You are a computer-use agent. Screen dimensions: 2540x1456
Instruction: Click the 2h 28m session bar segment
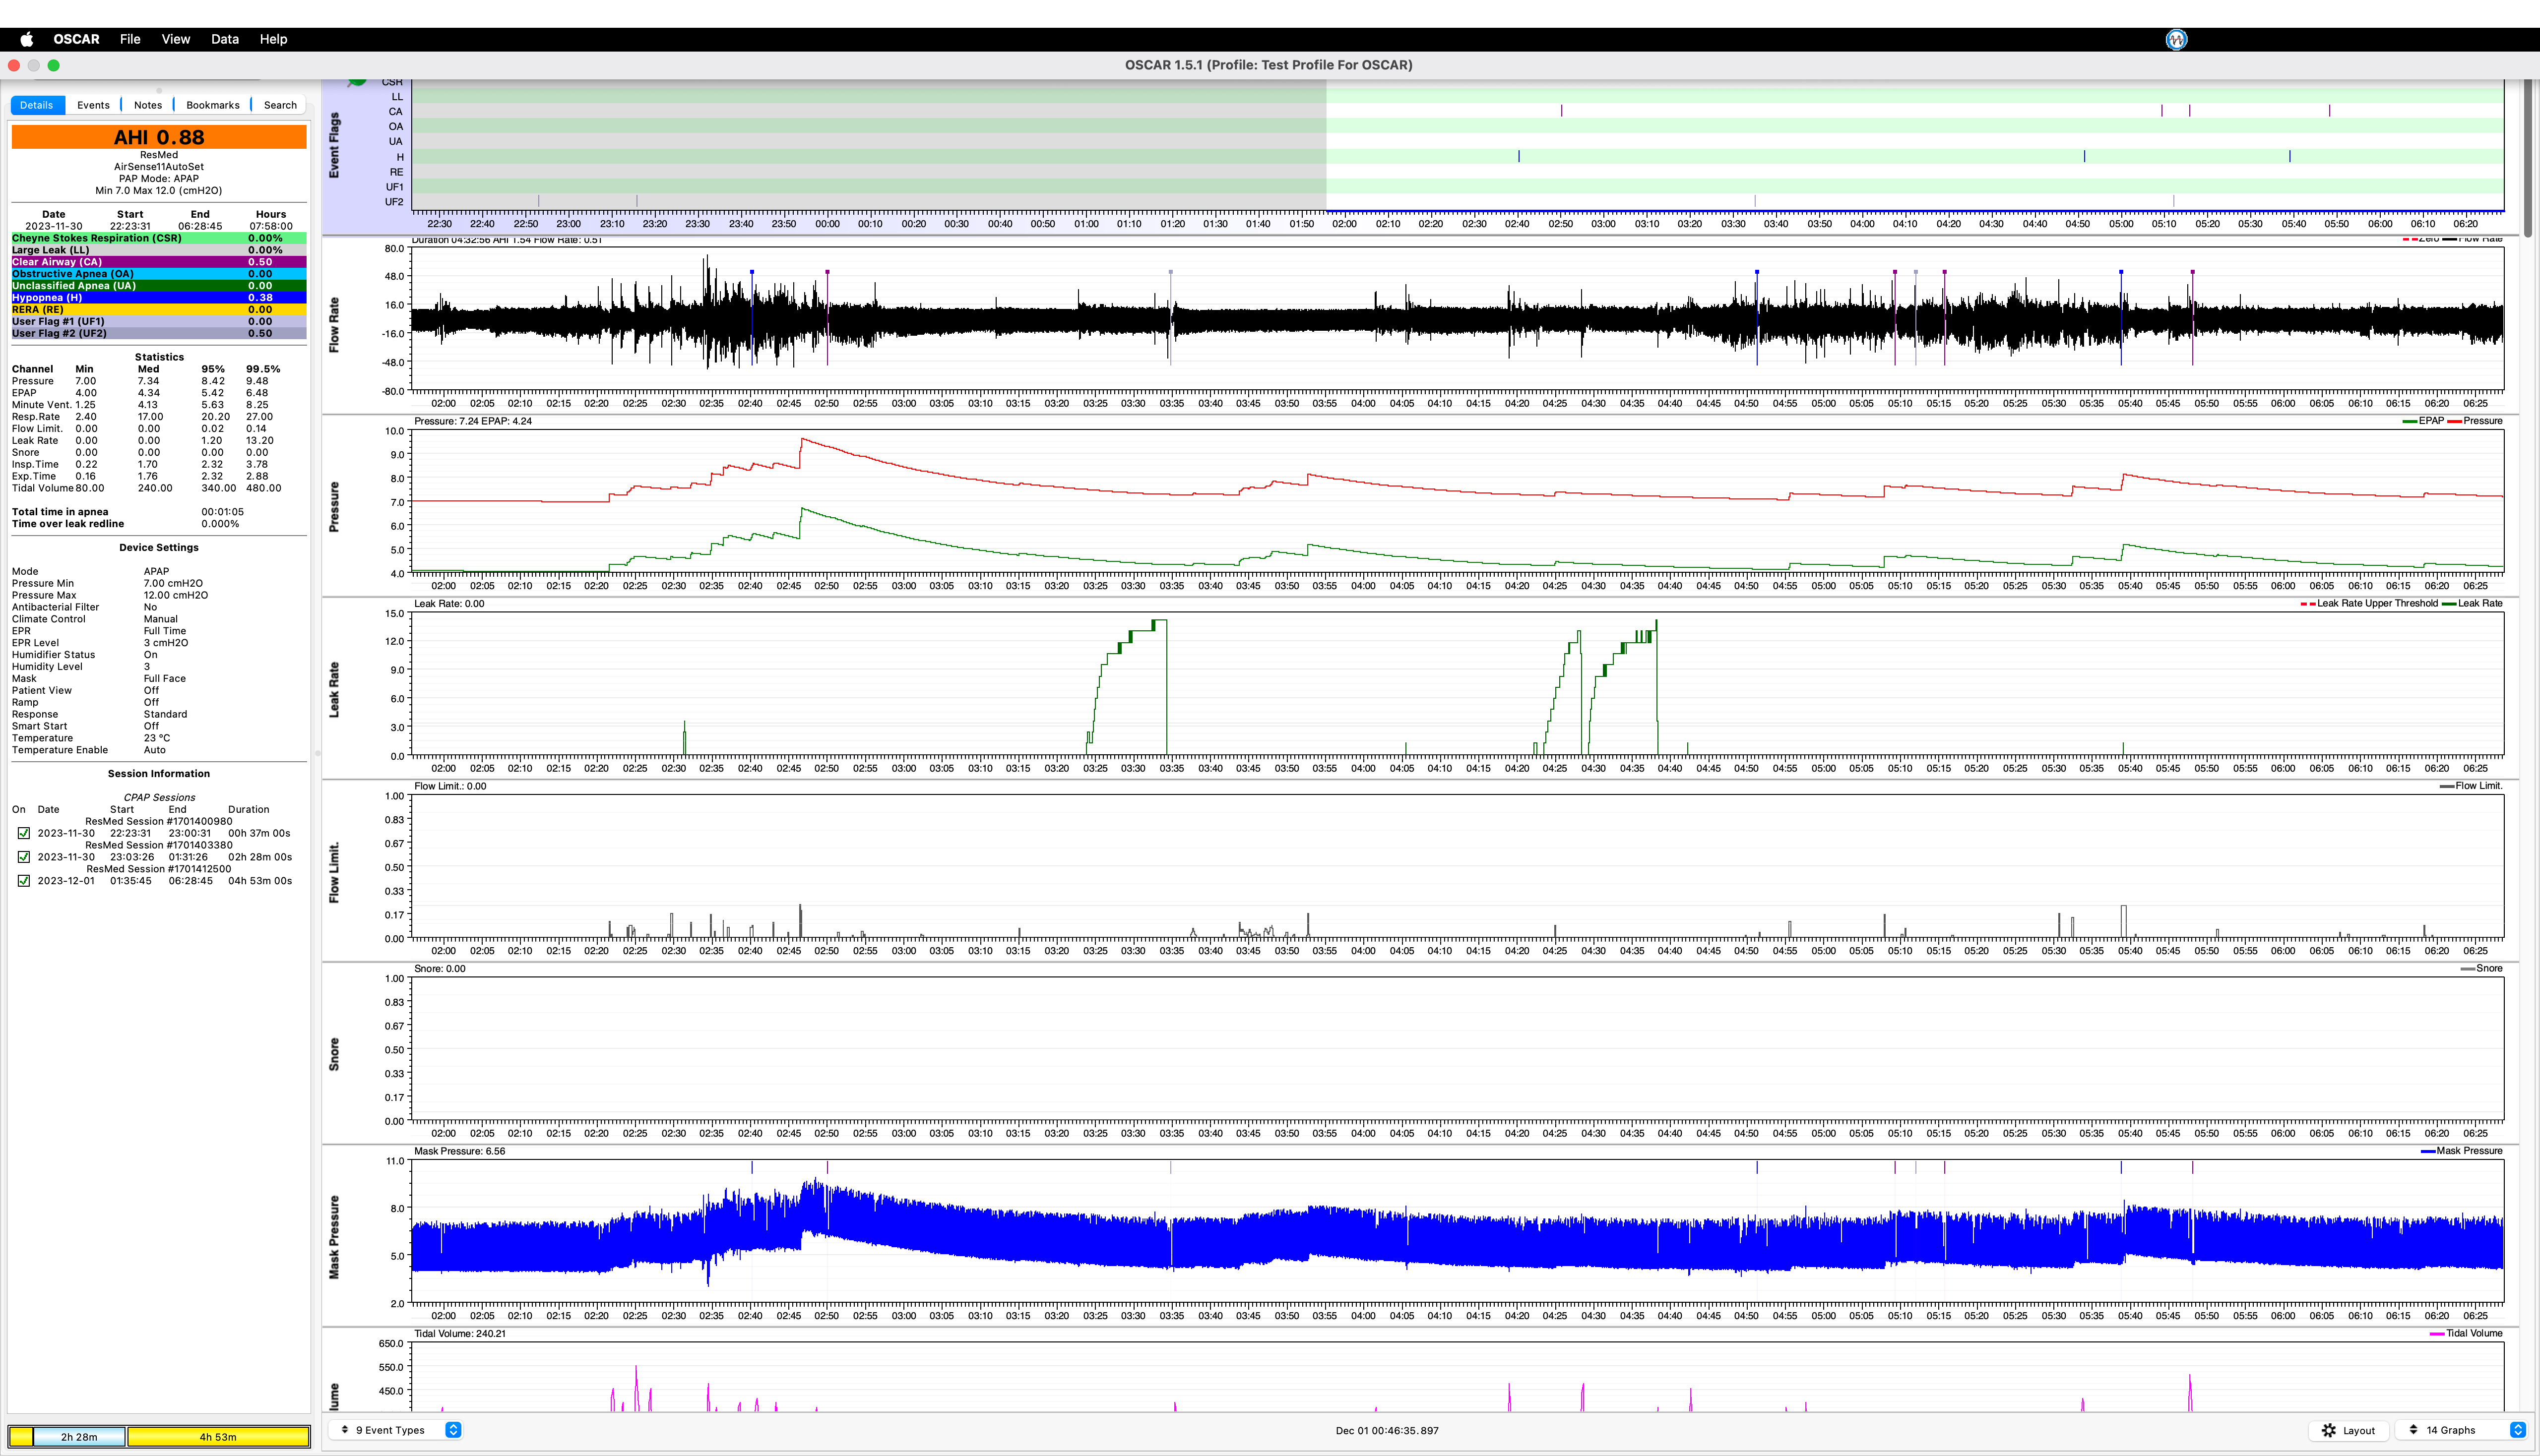(x=79, y=1437)
